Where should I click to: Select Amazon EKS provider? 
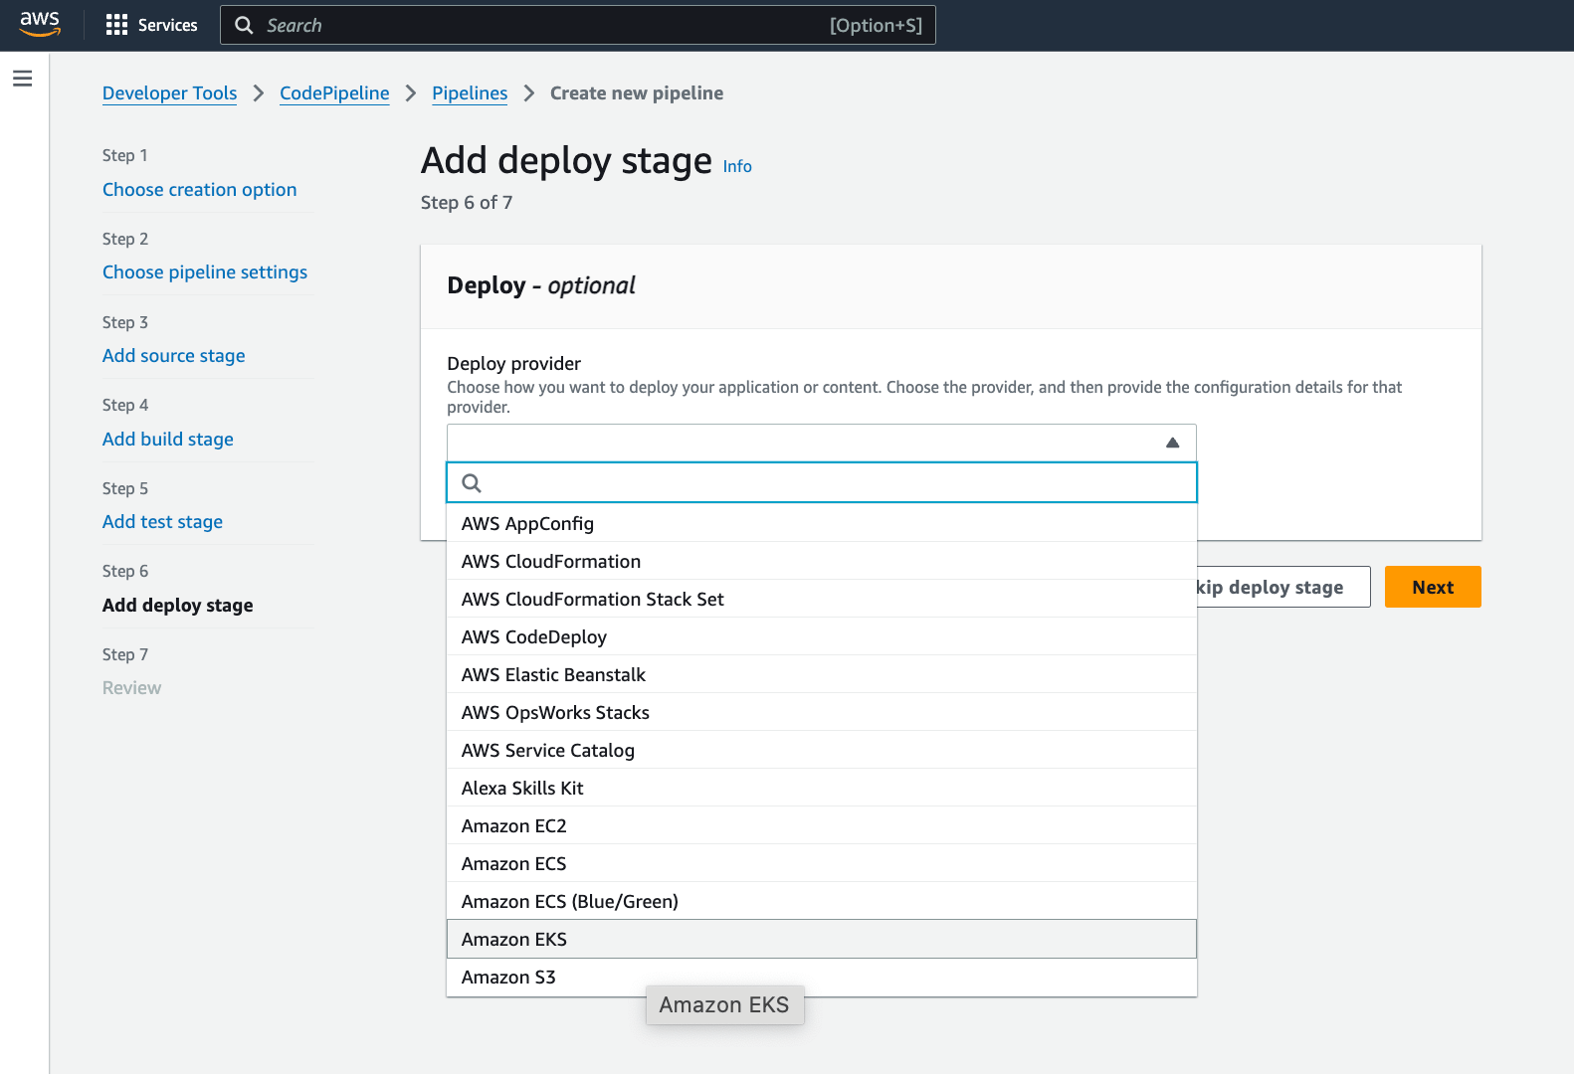(x=822, y=939)
